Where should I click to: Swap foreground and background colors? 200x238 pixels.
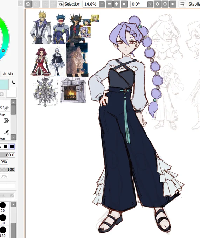point(13,83)
